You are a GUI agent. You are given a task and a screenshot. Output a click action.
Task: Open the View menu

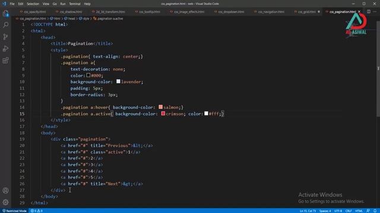coord(46,4)
